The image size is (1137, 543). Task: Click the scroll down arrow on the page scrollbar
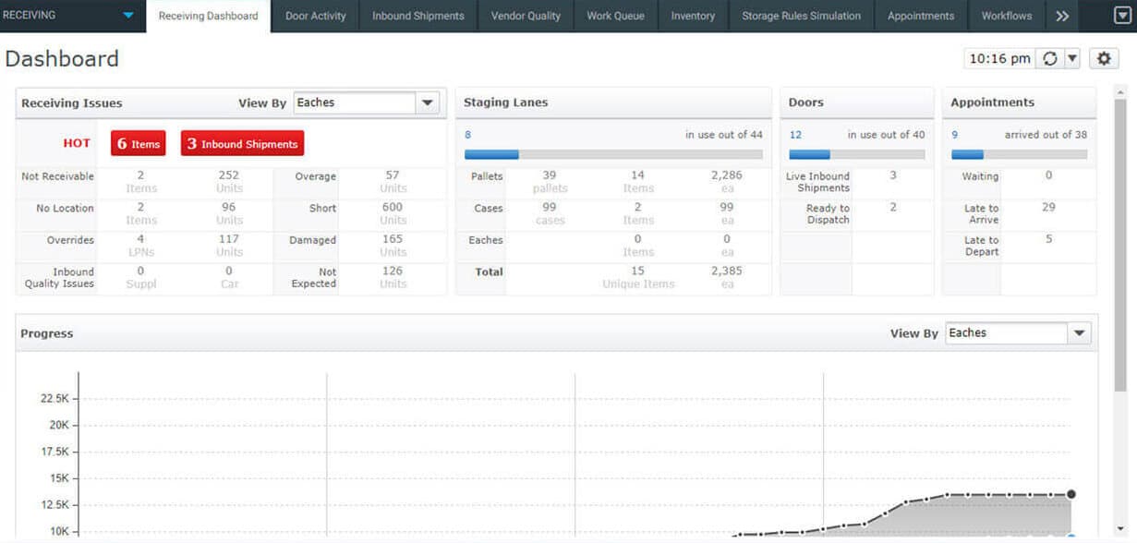click(x=1121, y=530)
